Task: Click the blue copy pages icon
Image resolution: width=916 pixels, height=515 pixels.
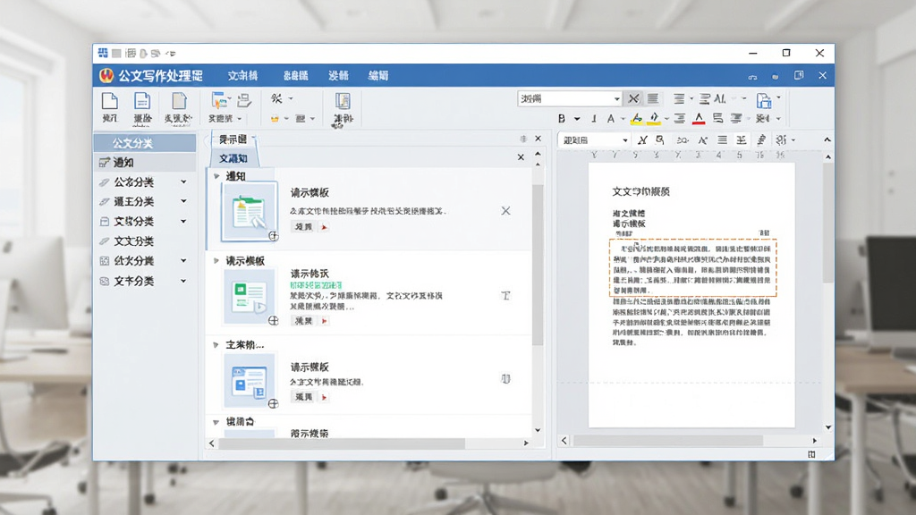Action: coord(764,100)
